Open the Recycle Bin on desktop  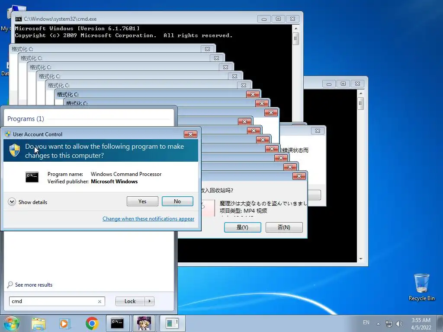pos(421,287)
